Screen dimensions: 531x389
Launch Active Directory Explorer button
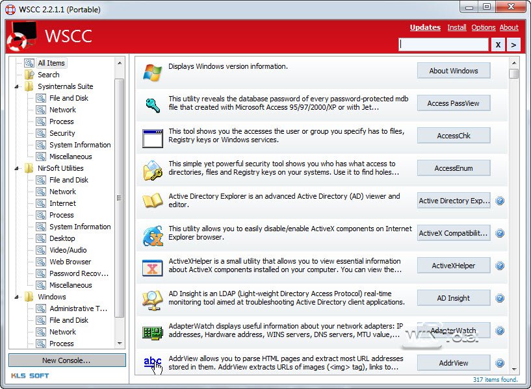pyautogui.click(x=454, y=201)
